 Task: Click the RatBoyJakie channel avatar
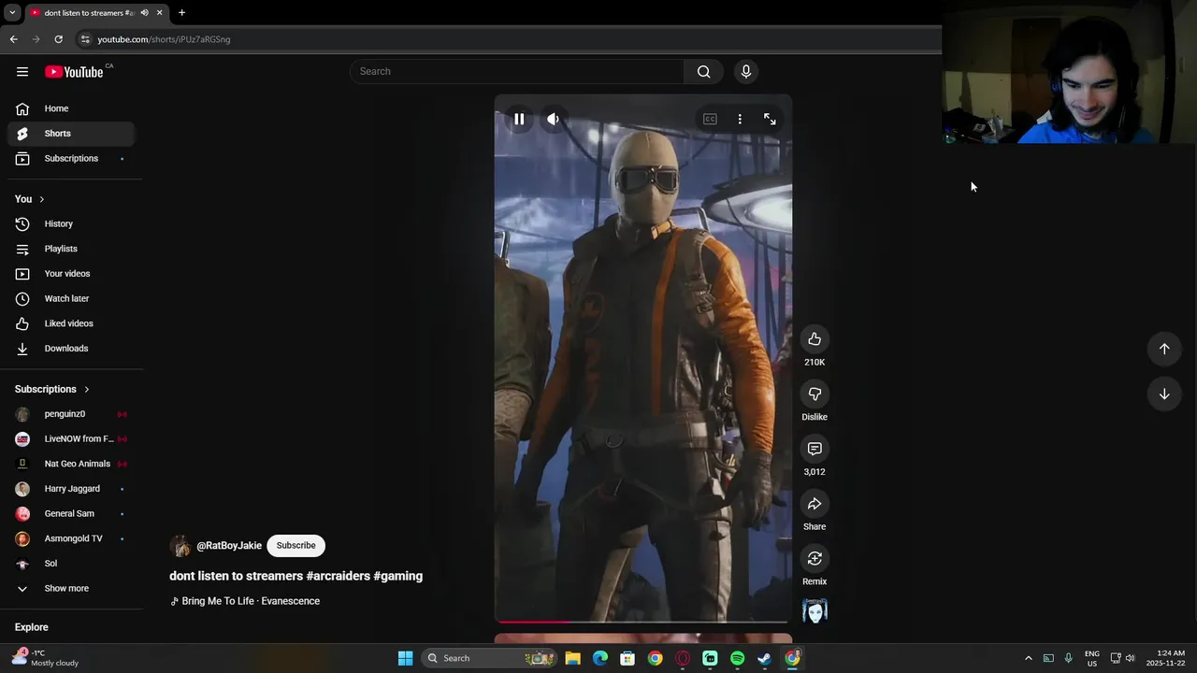(180, 546)
